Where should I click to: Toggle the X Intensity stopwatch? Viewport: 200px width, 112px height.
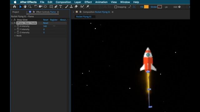18,26
